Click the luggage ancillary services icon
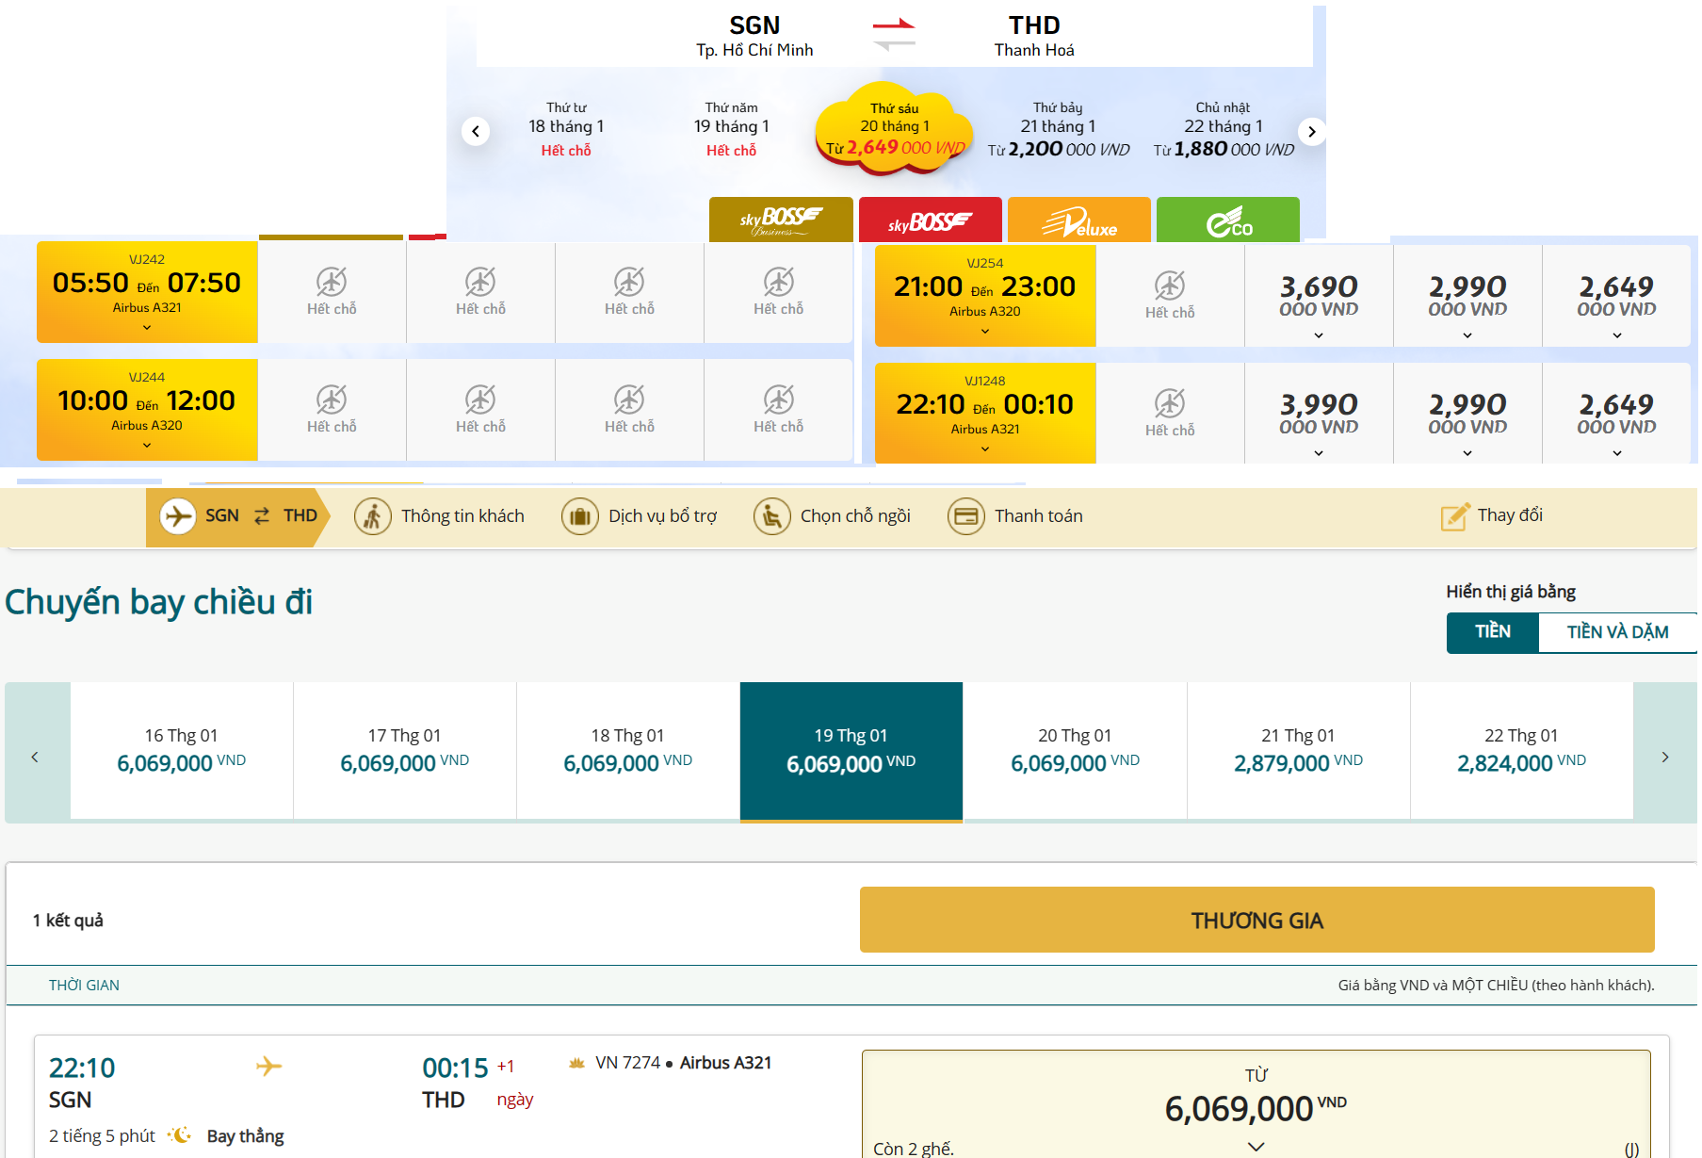This screenshot has width=1702, height=1158. (x=580, y=516)
